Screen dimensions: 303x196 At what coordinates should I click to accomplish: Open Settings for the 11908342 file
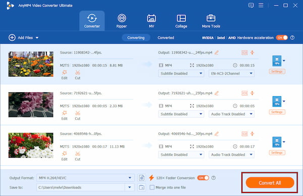click(277, 72)
